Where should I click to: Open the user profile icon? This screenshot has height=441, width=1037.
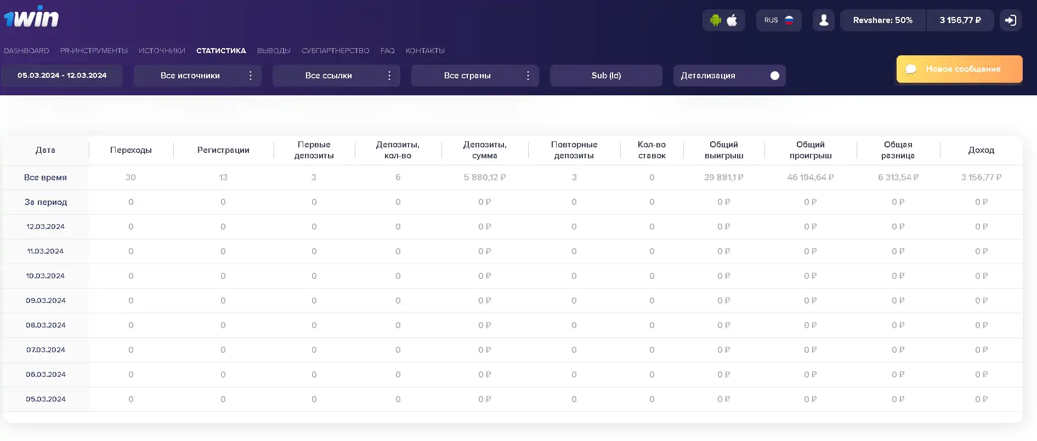[x=823, y=20]
